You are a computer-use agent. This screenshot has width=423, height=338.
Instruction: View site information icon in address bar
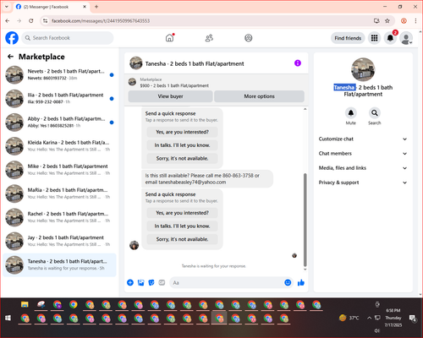tap(45, 21)
